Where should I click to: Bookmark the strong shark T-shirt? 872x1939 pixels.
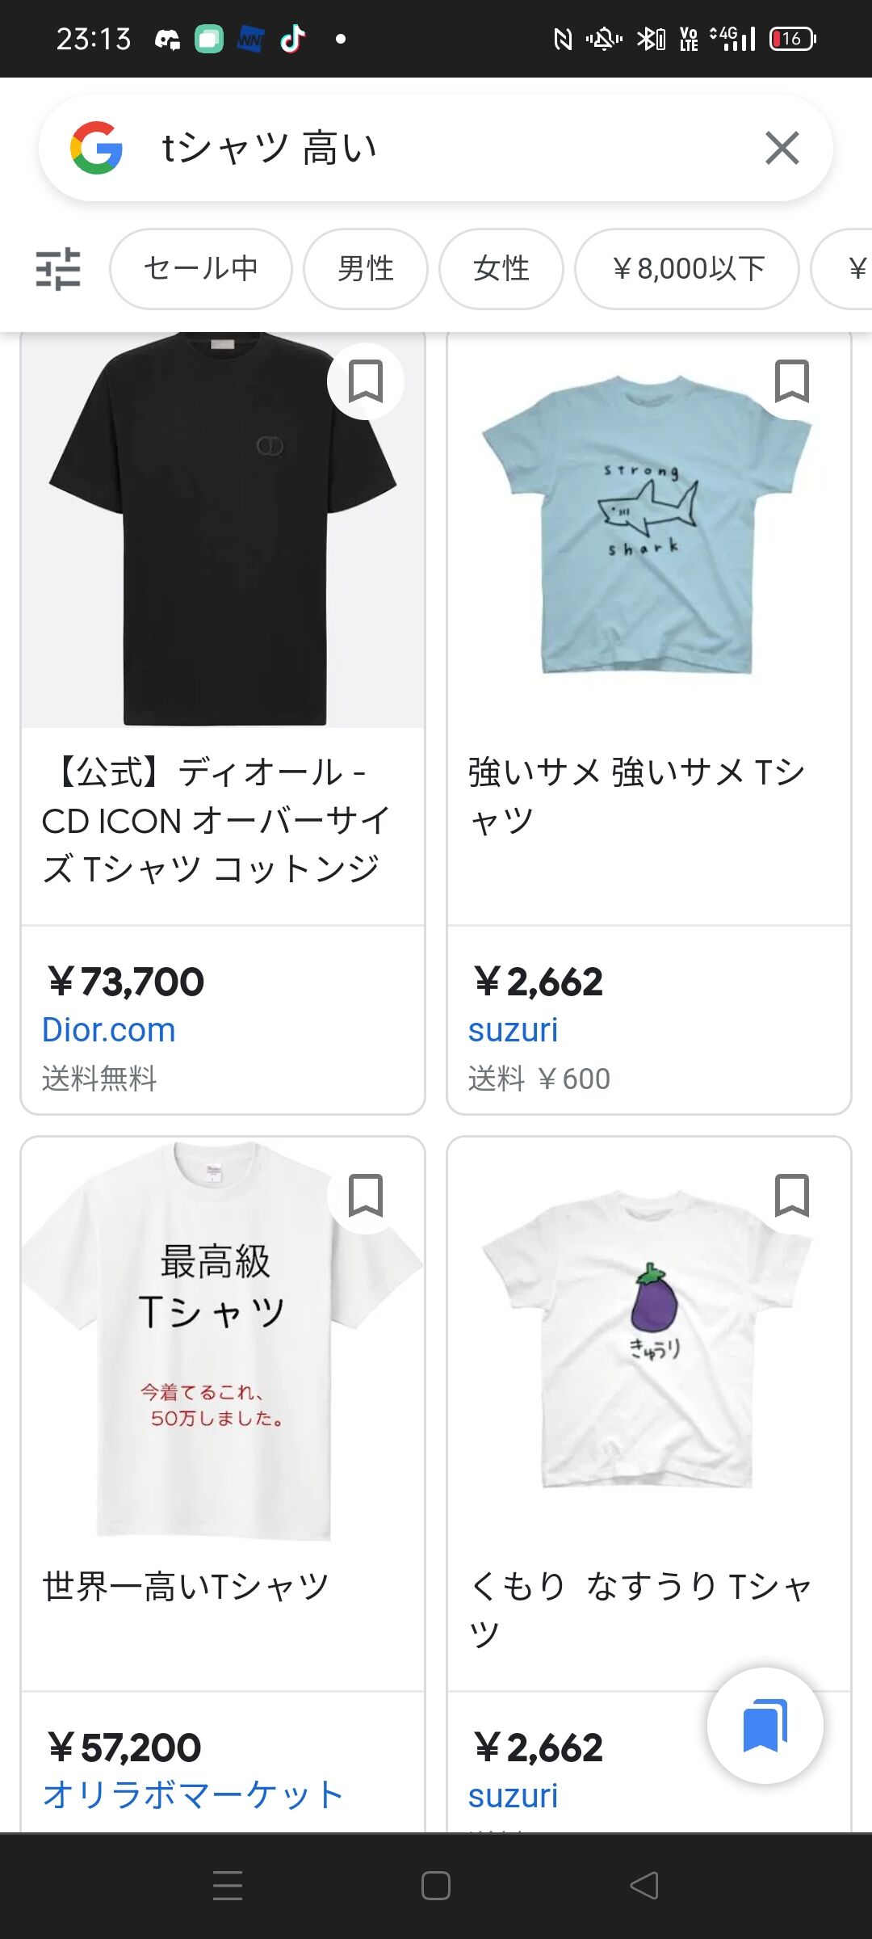tap(791, 381)
